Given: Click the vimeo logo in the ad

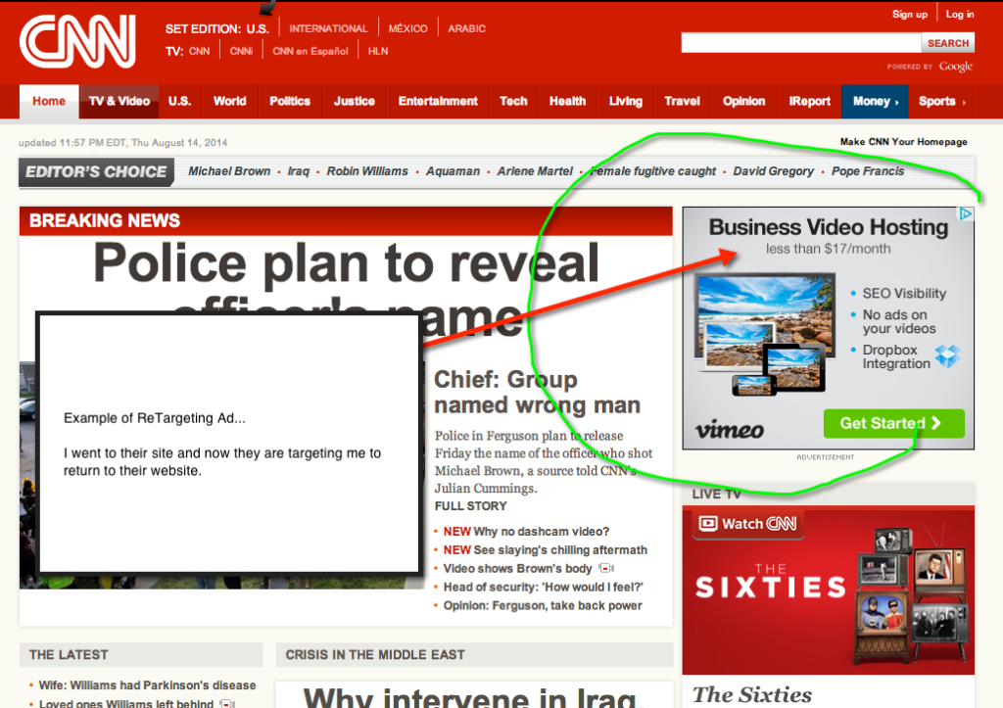Looking at the screenshot, I should (729, 429).
